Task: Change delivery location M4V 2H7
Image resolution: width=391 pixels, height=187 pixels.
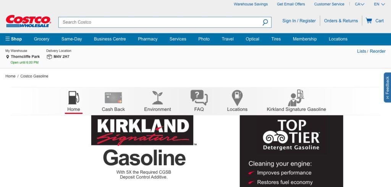Action: (x=61, y=57)
